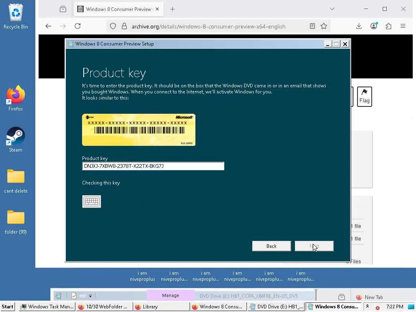Select the Firefox desktop shortcut
The height and width of the screenshot is (312, 416).
click(x=16, y=98)
